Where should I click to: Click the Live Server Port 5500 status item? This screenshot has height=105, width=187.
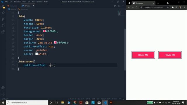click(106, 99)
